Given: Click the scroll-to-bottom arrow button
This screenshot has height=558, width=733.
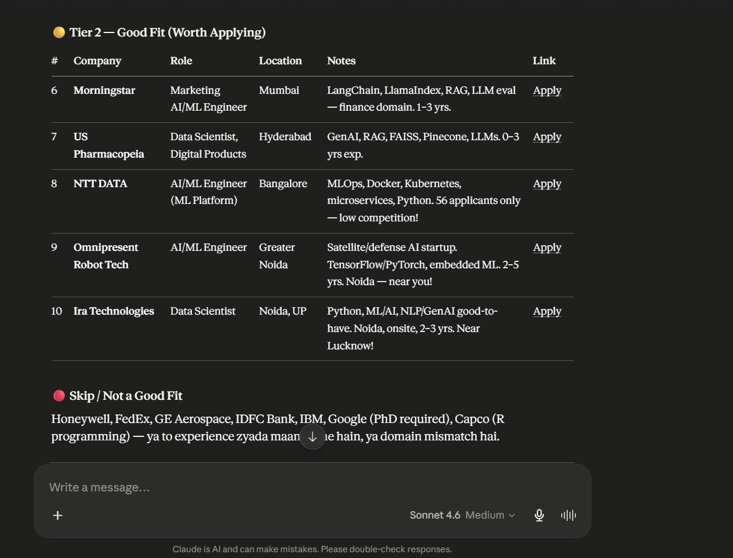Looking at the screenshot, I should pos(312,436).
